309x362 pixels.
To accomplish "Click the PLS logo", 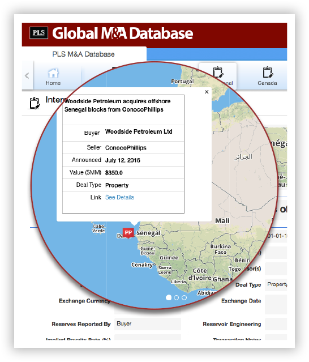I will pos(38,33).
